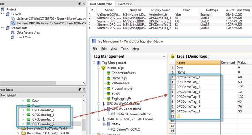Click the green Door node icon

click(x=28, y=101)
